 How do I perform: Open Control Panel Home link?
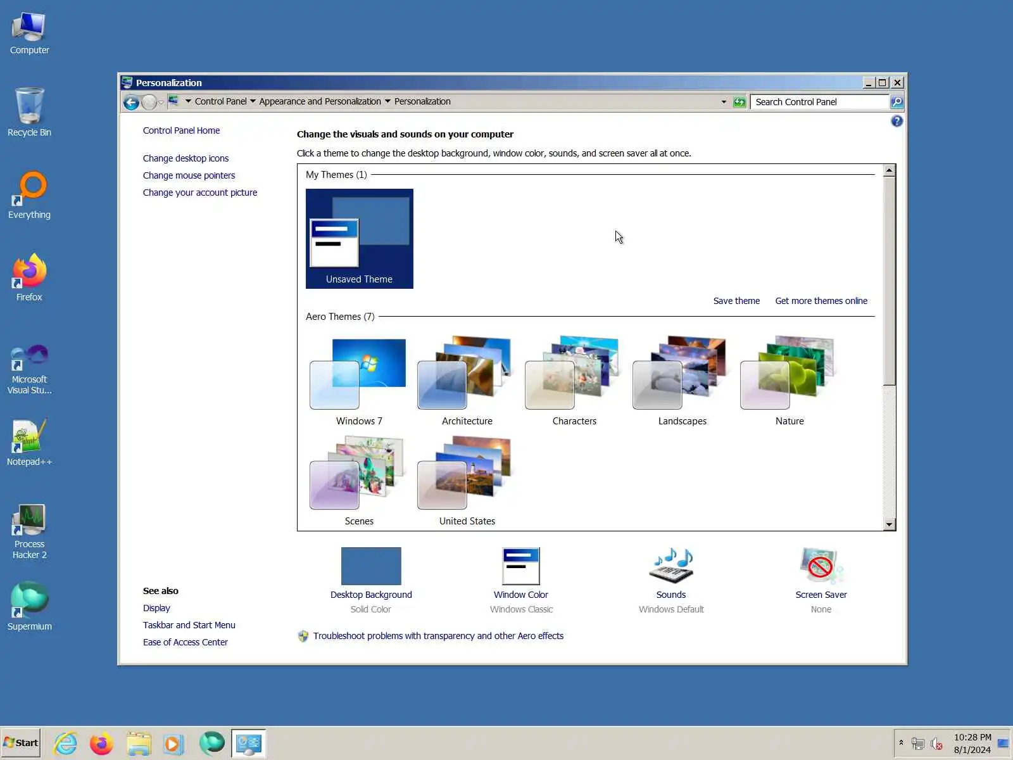(181, 130)
